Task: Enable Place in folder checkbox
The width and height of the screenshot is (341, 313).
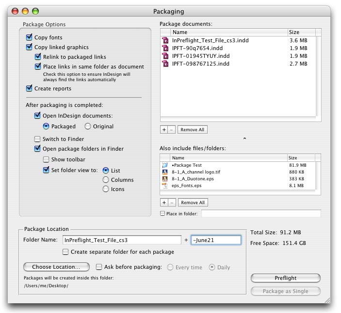Action: click(162, 213)
